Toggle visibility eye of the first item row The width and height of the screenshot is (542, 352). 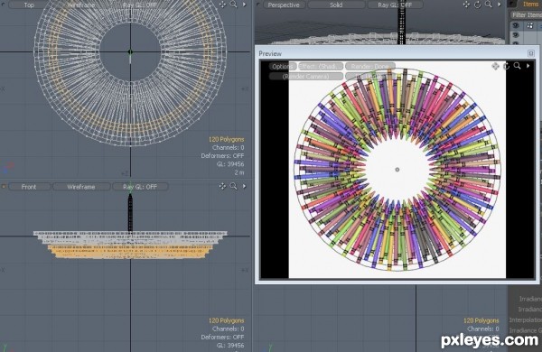click(516, 35)
